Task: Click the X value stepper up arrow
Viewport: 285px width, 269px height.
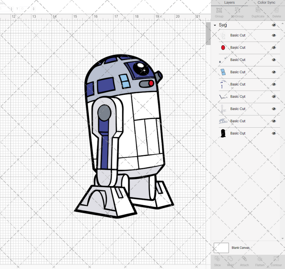Action: (11, 8)
